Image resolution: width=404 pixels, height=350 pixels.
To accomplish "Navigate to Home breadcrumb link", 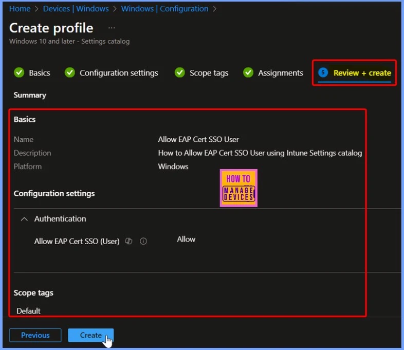I will tap(20, 9).
